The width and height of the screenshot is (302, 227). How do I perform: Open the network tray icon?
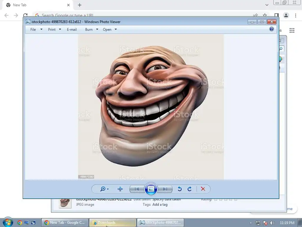(x=258, y=223)
